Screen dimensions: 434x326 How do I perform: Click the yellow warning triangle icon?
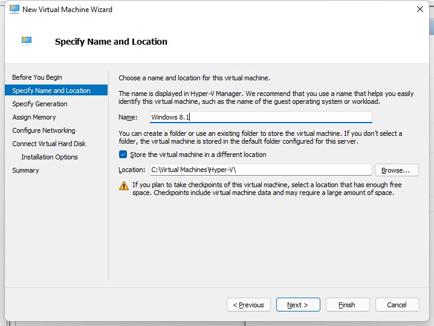pos(124,186)
